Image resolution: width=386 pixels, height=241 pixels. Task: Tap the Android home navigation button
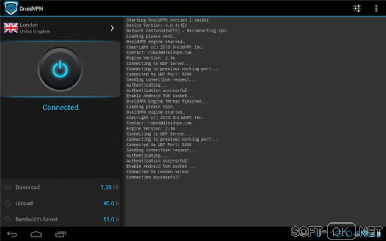coord(36,234)
